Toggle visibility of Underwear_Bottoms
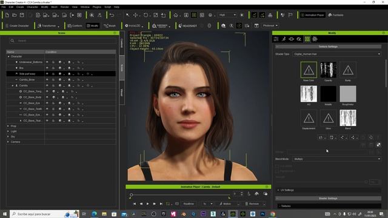 pos(47,62)
